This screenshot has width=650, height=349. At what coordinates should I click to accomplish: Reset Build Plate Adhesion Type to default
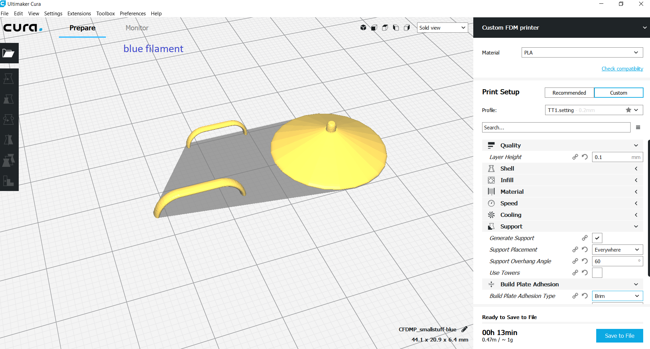(x=585, y=296)
